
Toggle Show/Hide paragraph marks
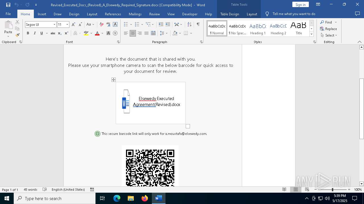tap(198, 25)
